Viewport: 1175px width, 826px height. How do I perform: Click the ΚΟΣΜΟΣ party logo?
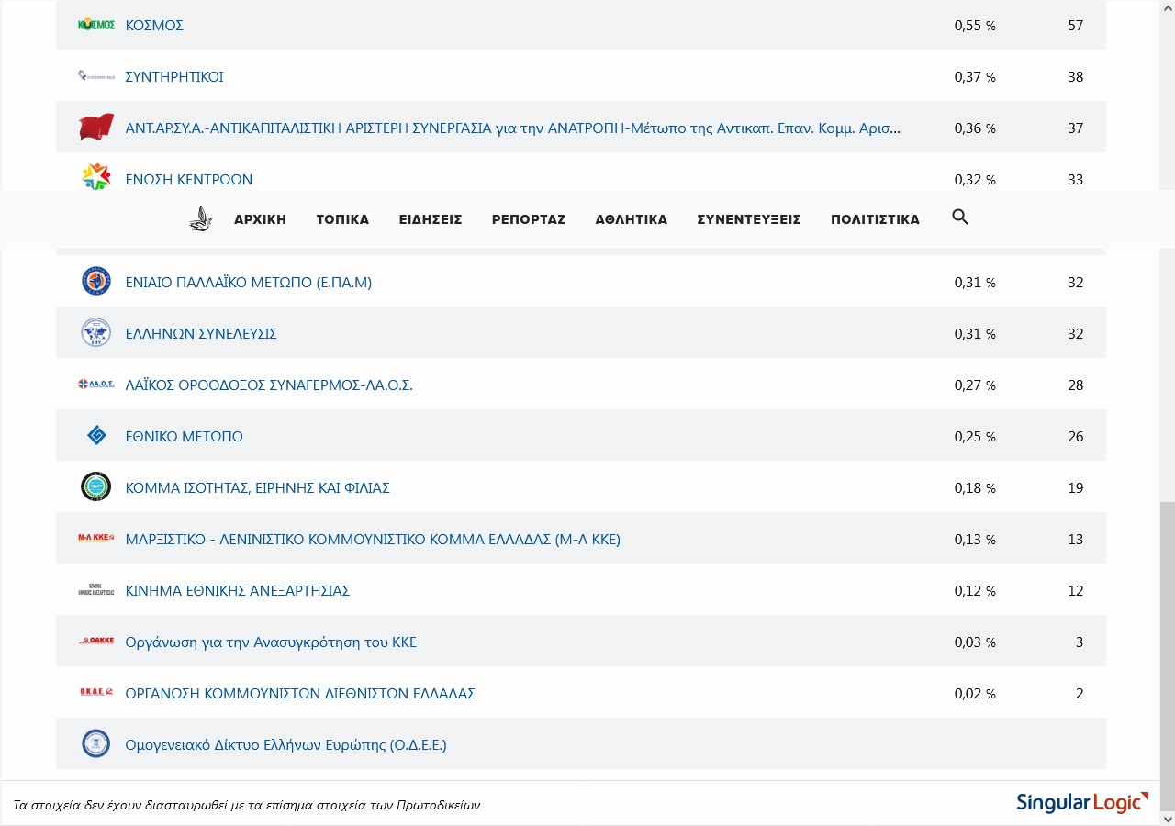(96, 25)
